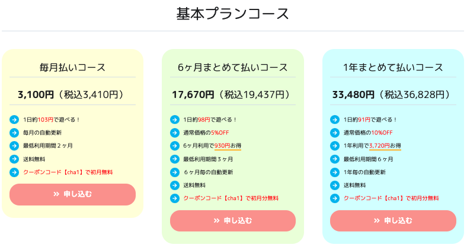
Task: Click arrow icon beside 通常価格の10%OFF
Action: pyautogui.click(x=335, y=133)
